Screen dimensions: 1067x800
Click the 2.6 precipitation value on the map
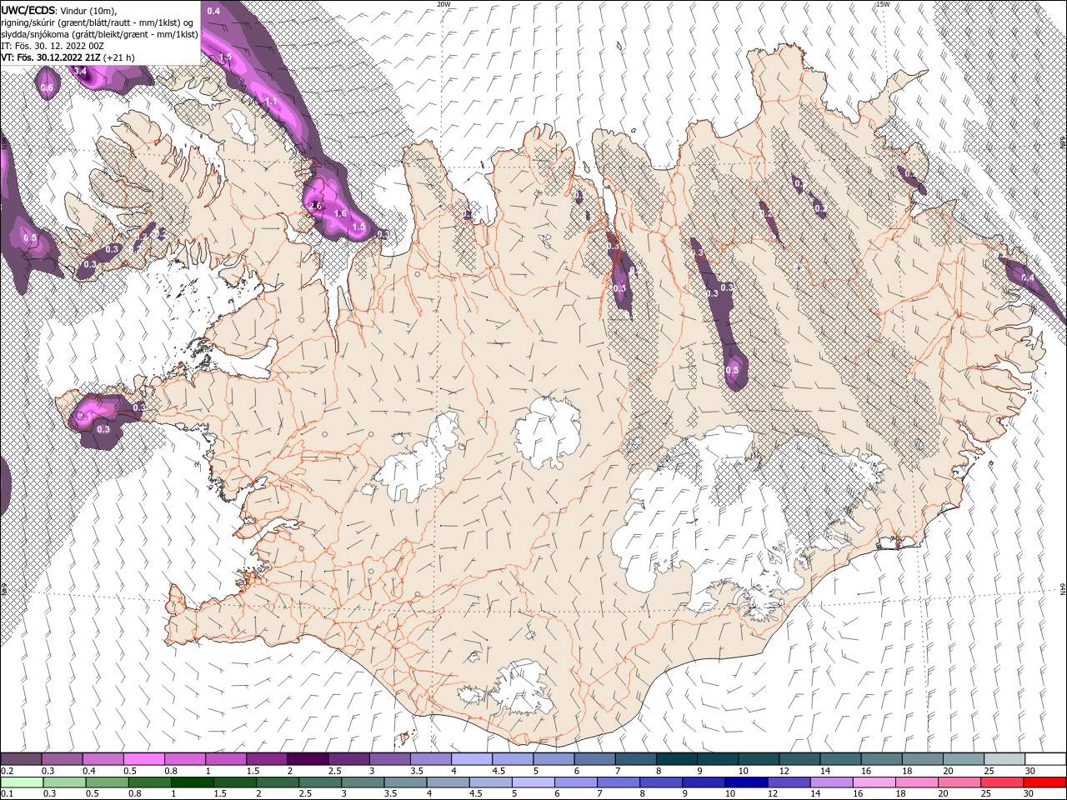pos(315,206)
